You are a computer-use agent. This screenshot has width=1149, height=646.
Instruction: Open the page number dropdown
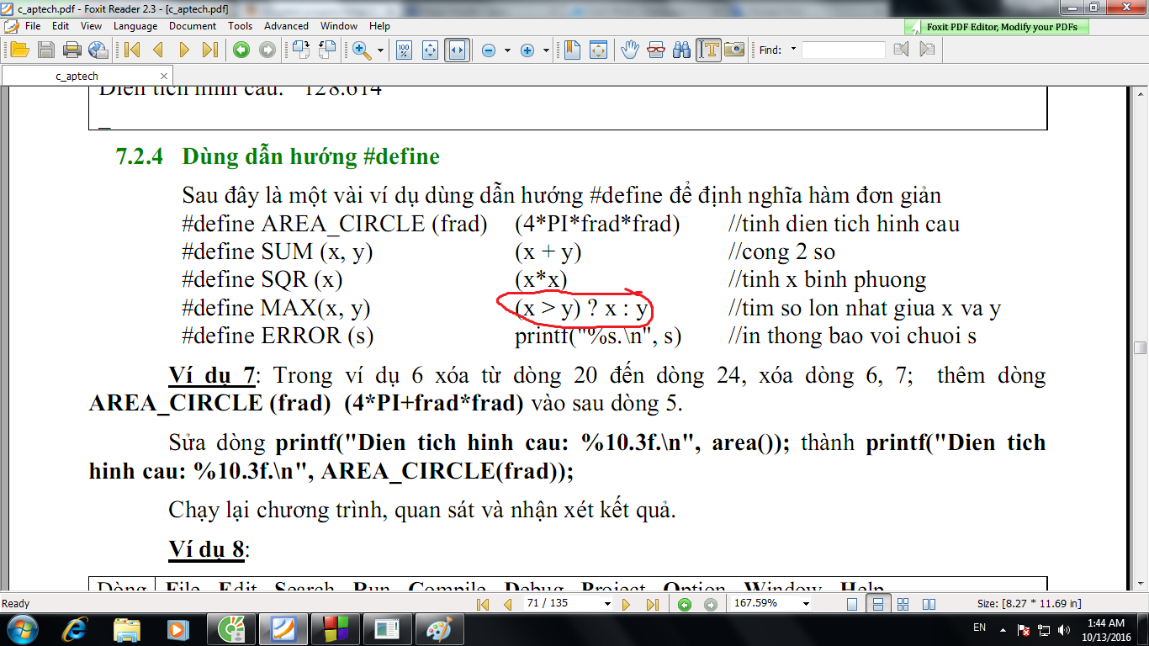607,604
